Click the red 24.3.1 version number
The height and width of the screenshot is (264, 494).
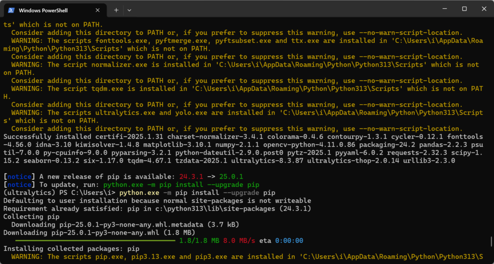pos(191,177)
